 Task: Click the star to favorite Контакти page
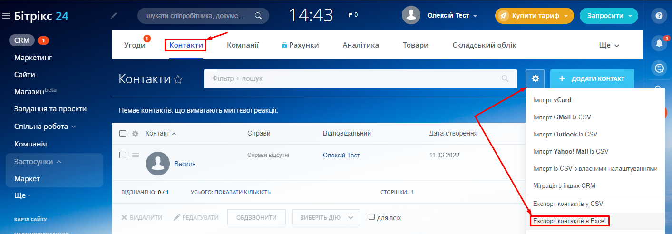[x=178, y=79]
